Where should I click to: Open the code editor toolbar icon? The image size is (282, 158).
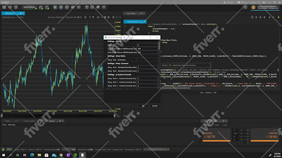click(10, 7)
